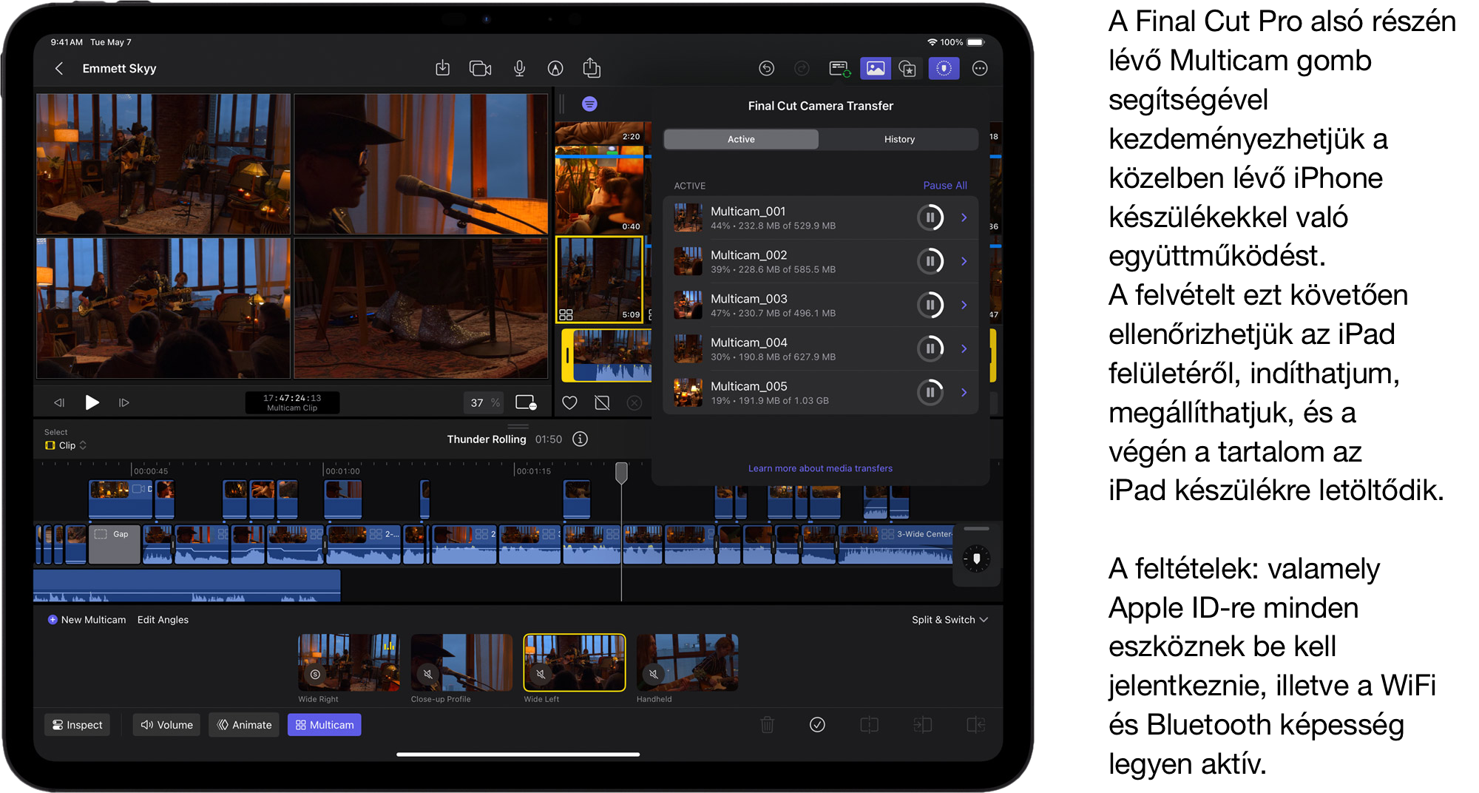The width and height of the screenshot is (1479, 793).
Task: Open the Split & Switch dropdown
Action: pos(950,620)
